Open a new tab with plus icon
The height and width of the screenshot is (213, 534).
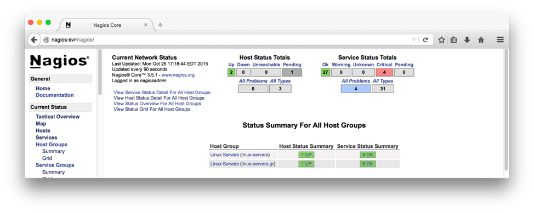point(160,25)
